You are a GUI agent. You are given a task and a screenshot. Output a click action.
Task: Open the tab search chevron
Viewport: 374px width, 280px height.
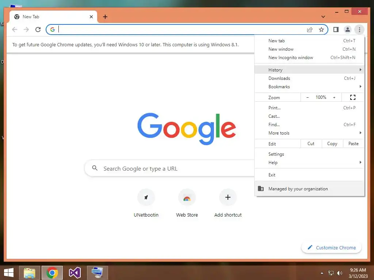[323, 17]
